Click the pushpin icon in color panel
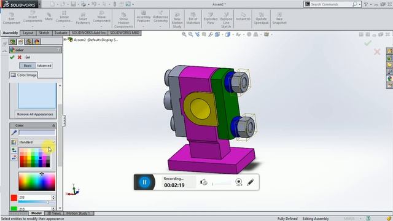Screen dimensions: 393x221 (27, 57)
